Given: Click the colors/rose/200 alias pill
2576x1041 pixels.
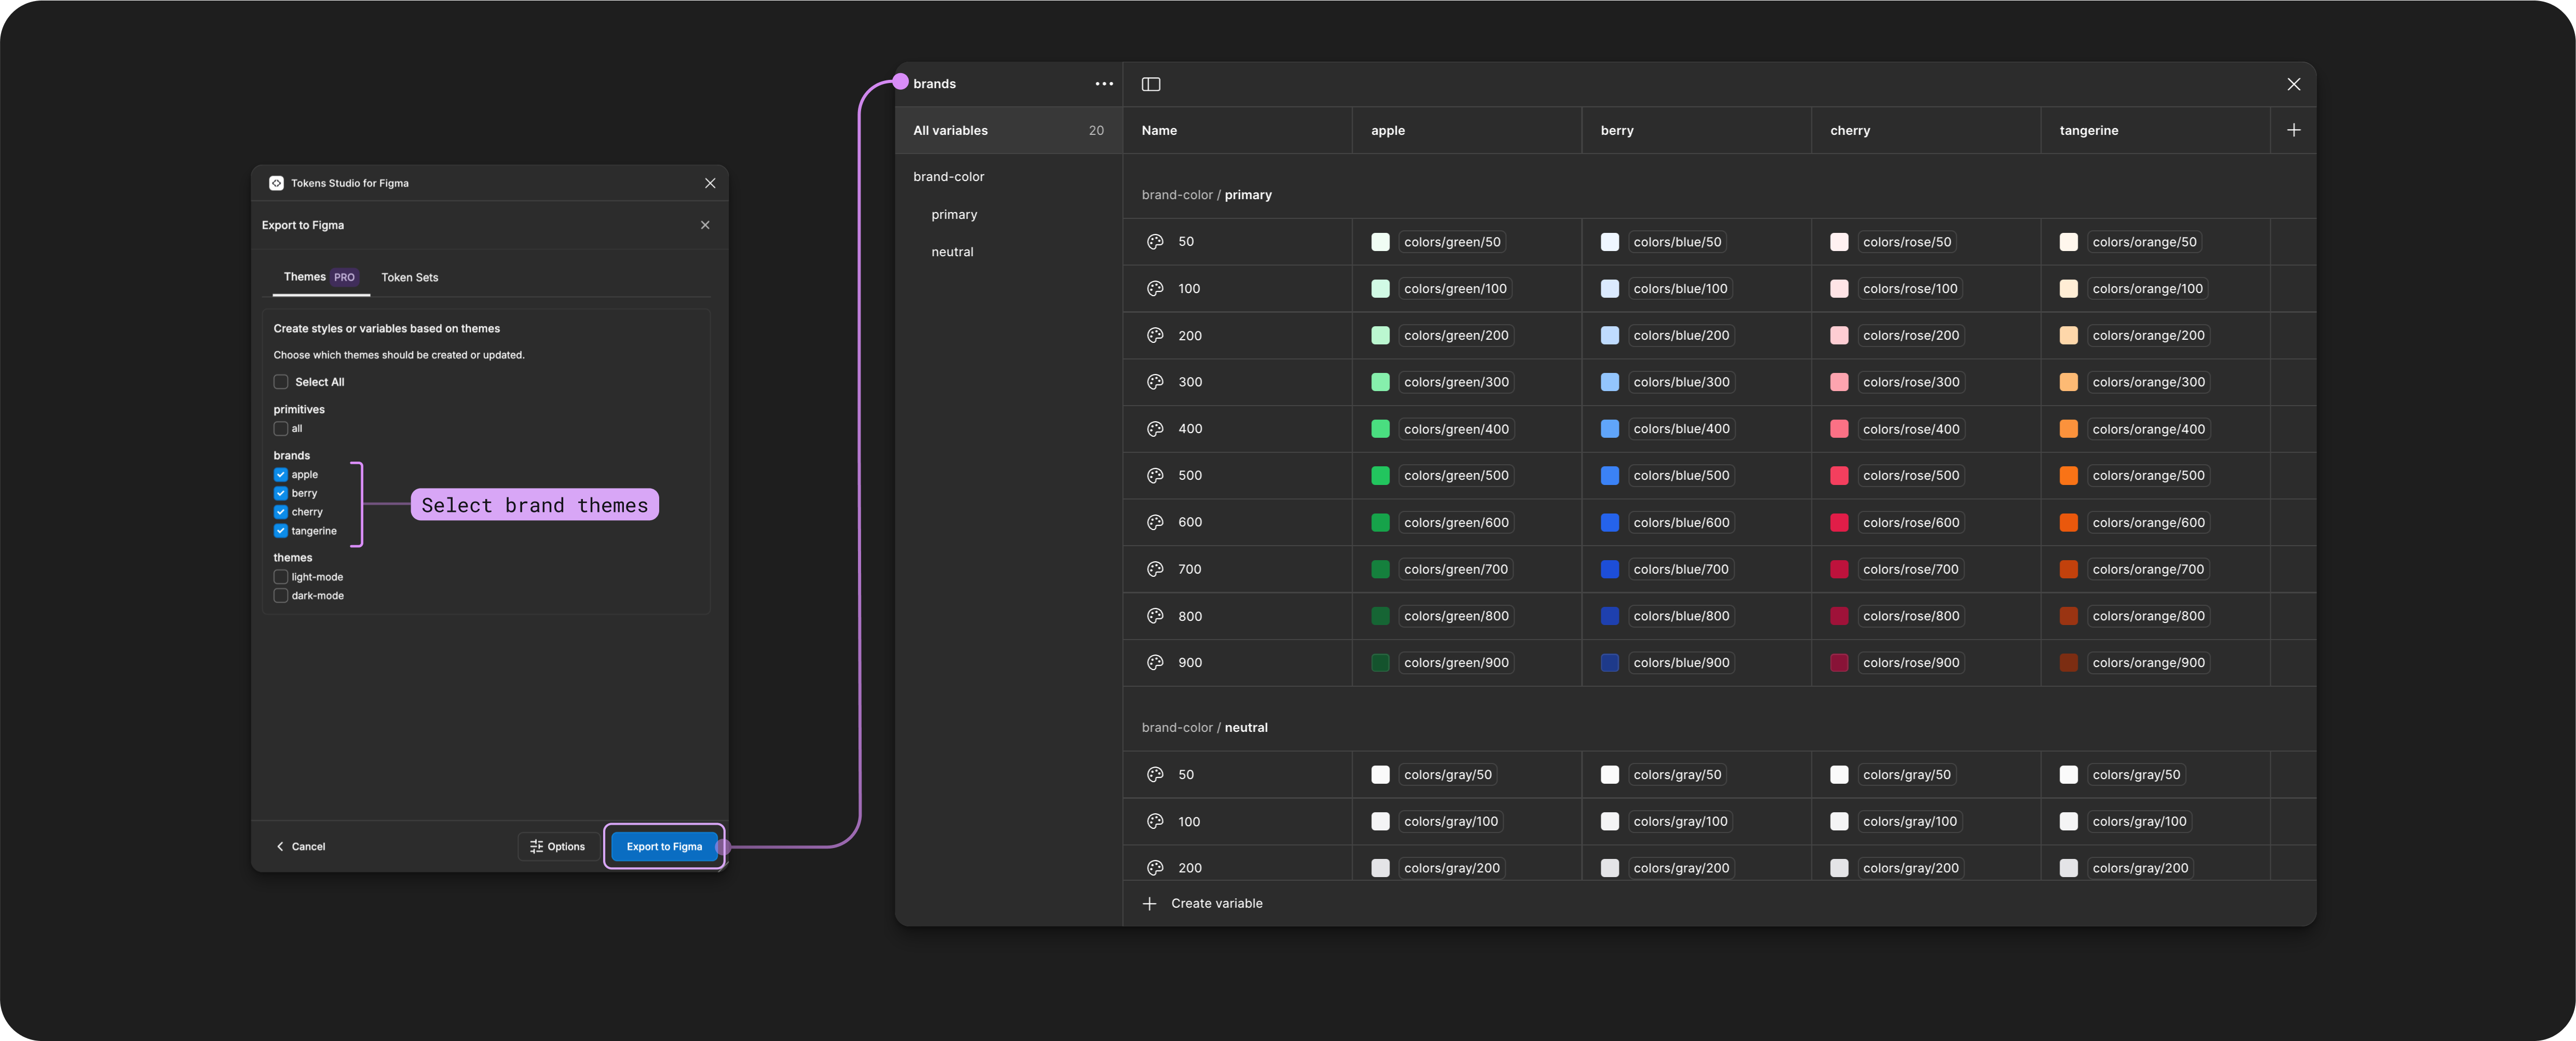Looking at the screenshot, I should point(1911,336).
